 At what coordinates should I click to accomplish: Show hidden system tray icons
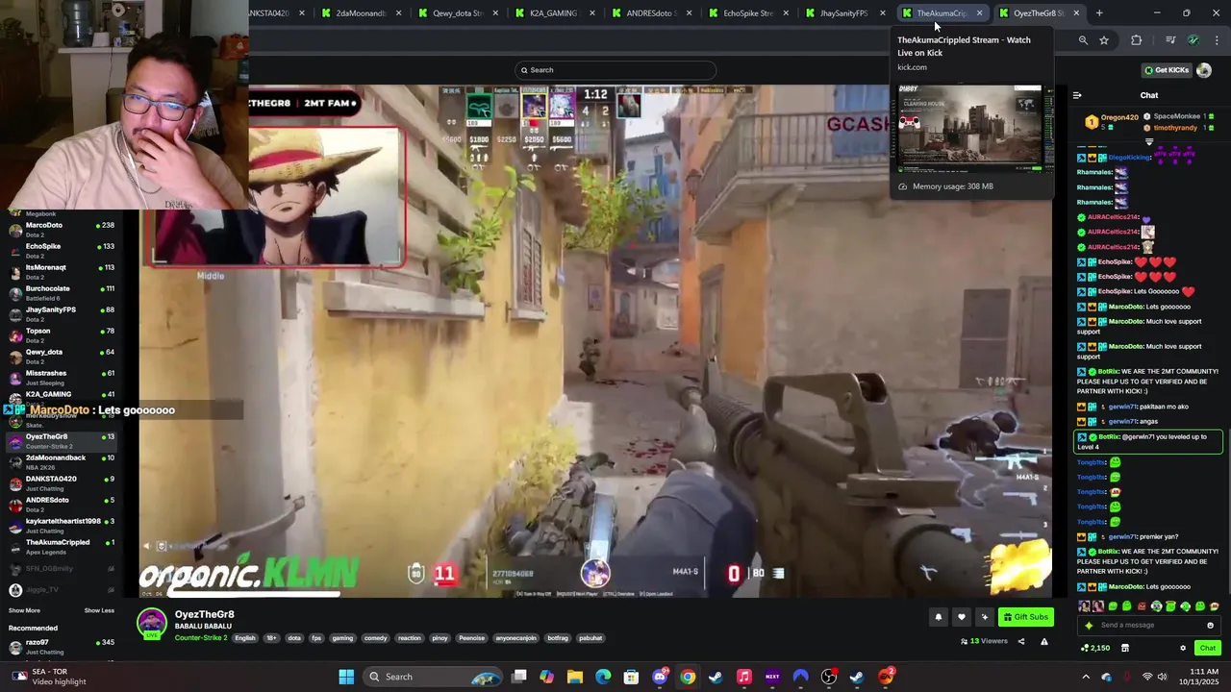point(1086,677)
